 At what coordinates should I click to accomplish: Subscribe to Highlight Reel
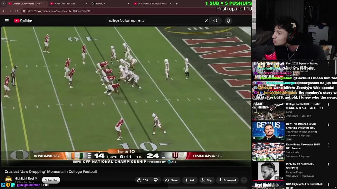pyautogui.click(x=51, y=180)
